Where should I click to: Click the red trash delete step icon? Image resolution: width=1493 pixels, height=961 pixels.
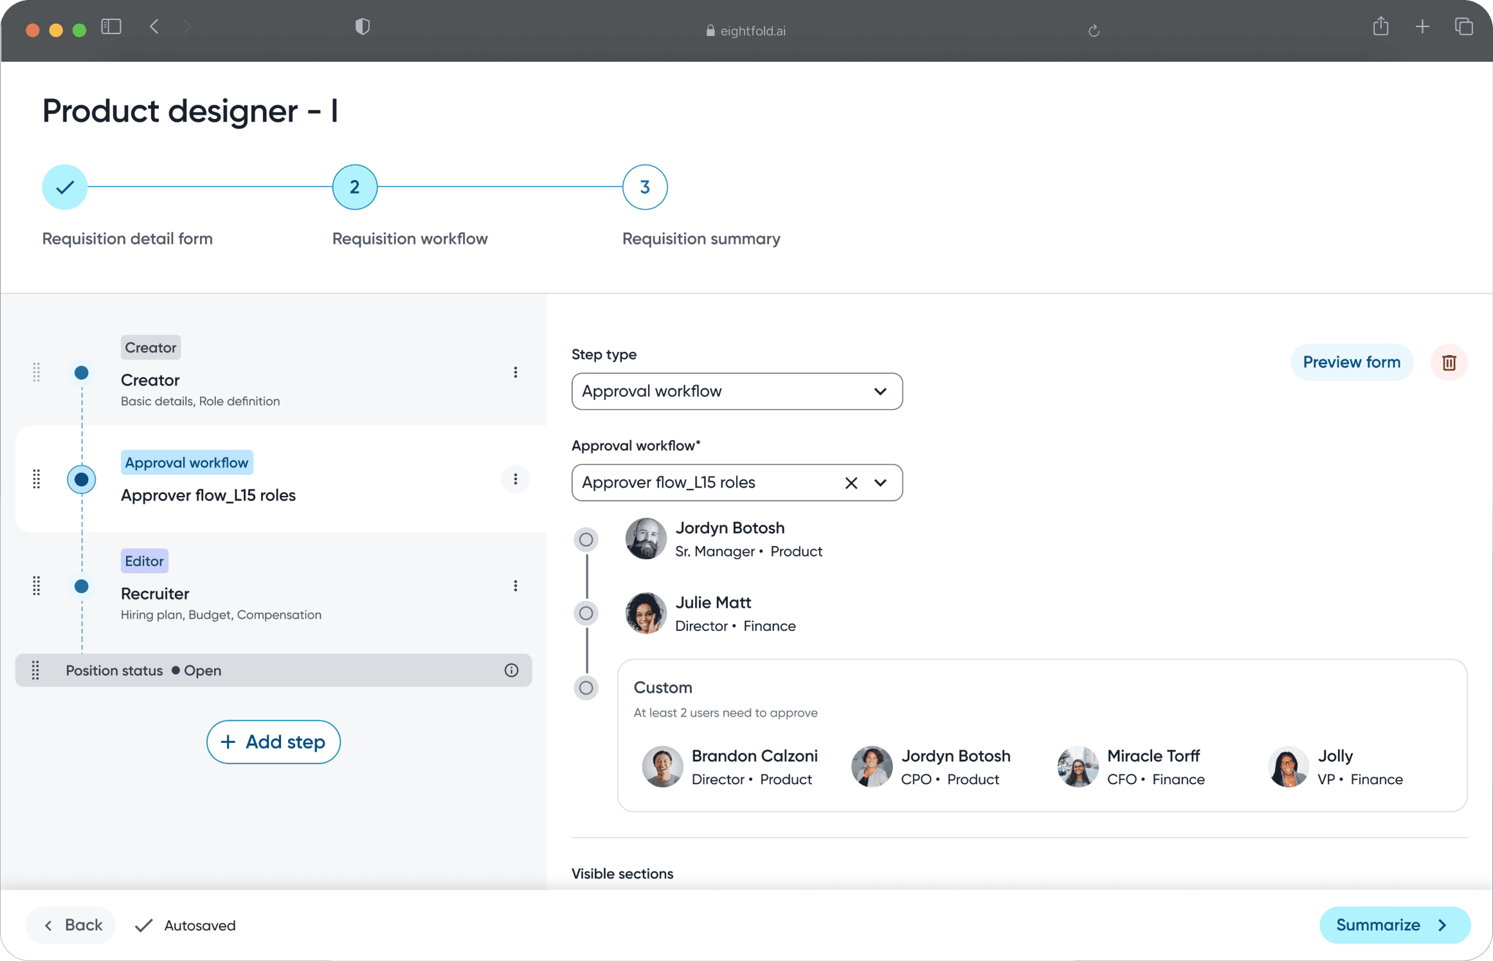[x=1449, y=363]
